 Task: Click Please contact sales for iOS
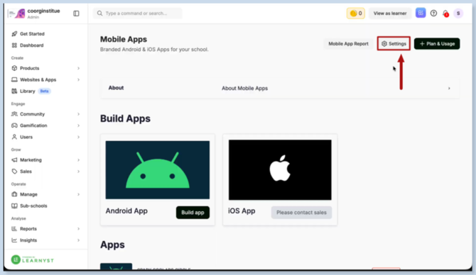tap(301, 213)
